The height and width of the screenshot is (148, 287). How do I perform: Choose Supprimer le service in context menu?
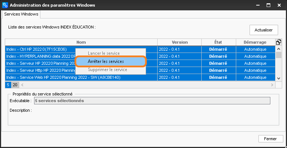(x=111, y=70)
